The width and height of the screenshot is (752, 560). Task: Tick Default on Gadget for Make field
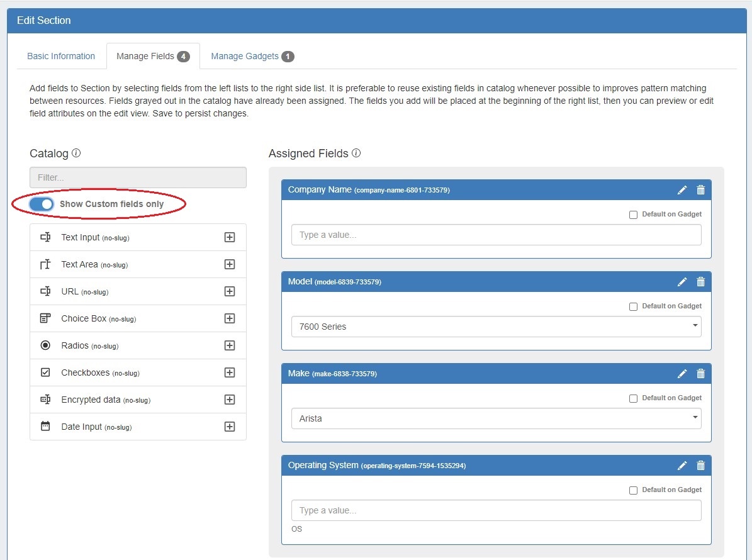coord(633,398)
